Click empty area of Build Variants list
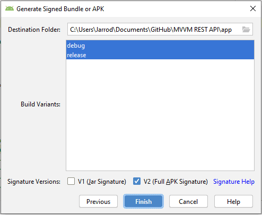 coord(160,115)
